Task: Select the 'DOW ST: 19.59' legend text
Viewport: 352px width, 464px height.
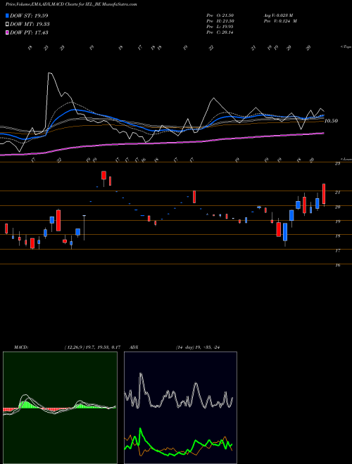Action: (29, 15)
